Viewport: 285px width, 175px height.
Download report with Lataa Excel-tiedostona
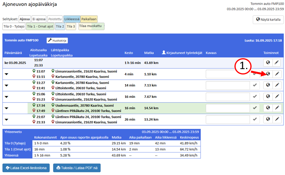point(26,168)
